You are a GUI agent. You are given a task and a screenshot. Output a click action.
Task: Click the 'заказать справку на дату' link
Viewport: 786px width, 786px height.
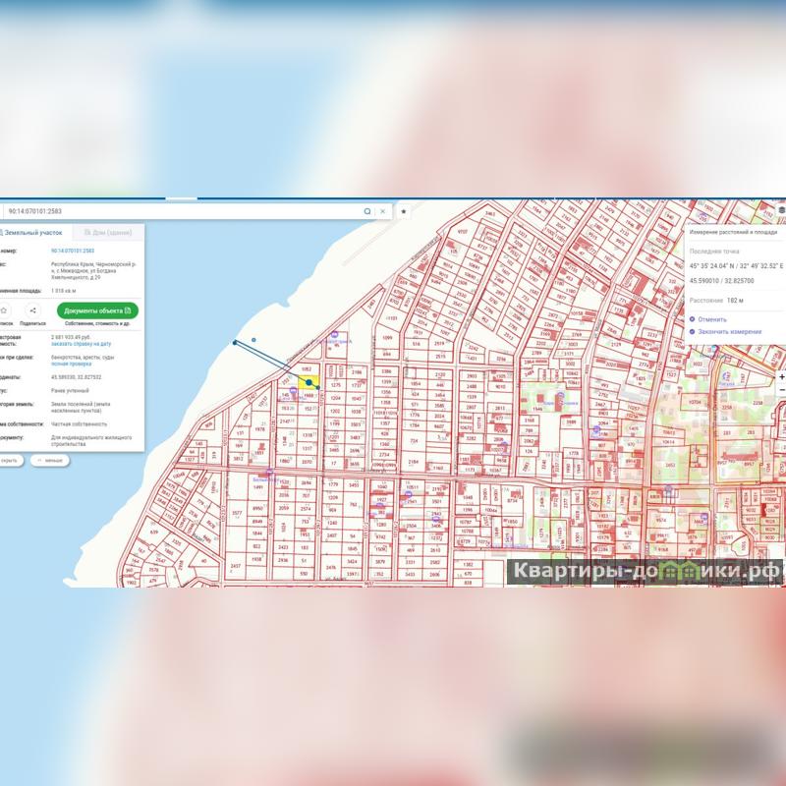[x=81, y=344]
